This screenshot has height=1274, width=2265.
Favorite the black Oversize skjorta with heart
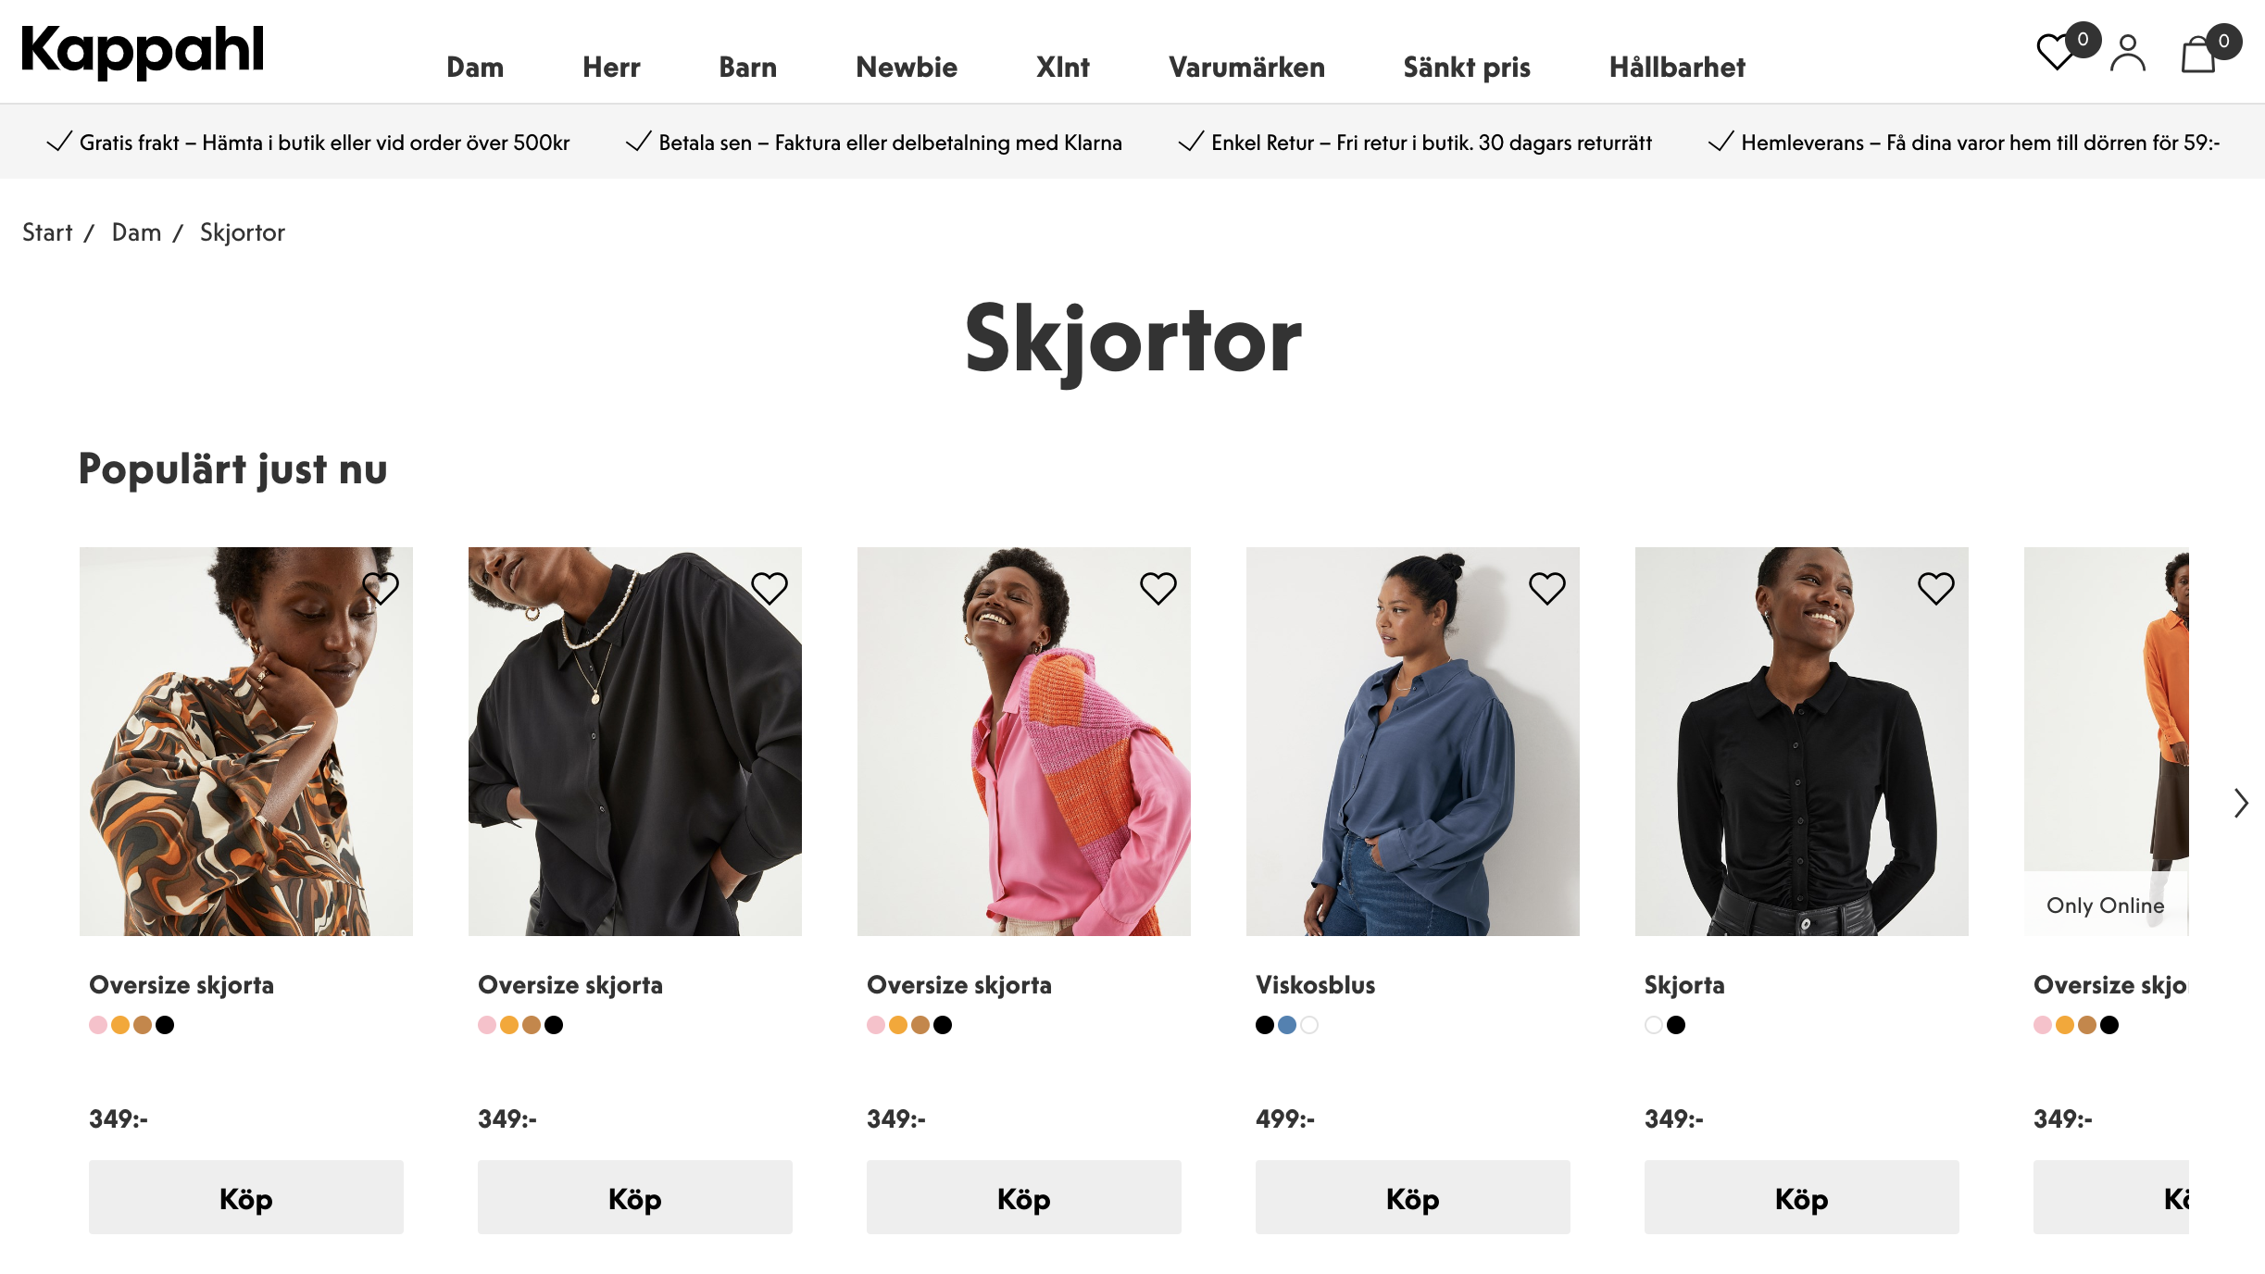770,588
